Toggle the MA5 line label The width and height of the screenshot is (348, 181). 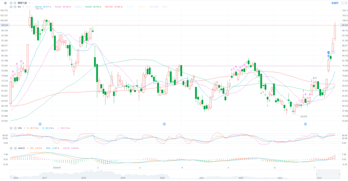pos(28,7)
